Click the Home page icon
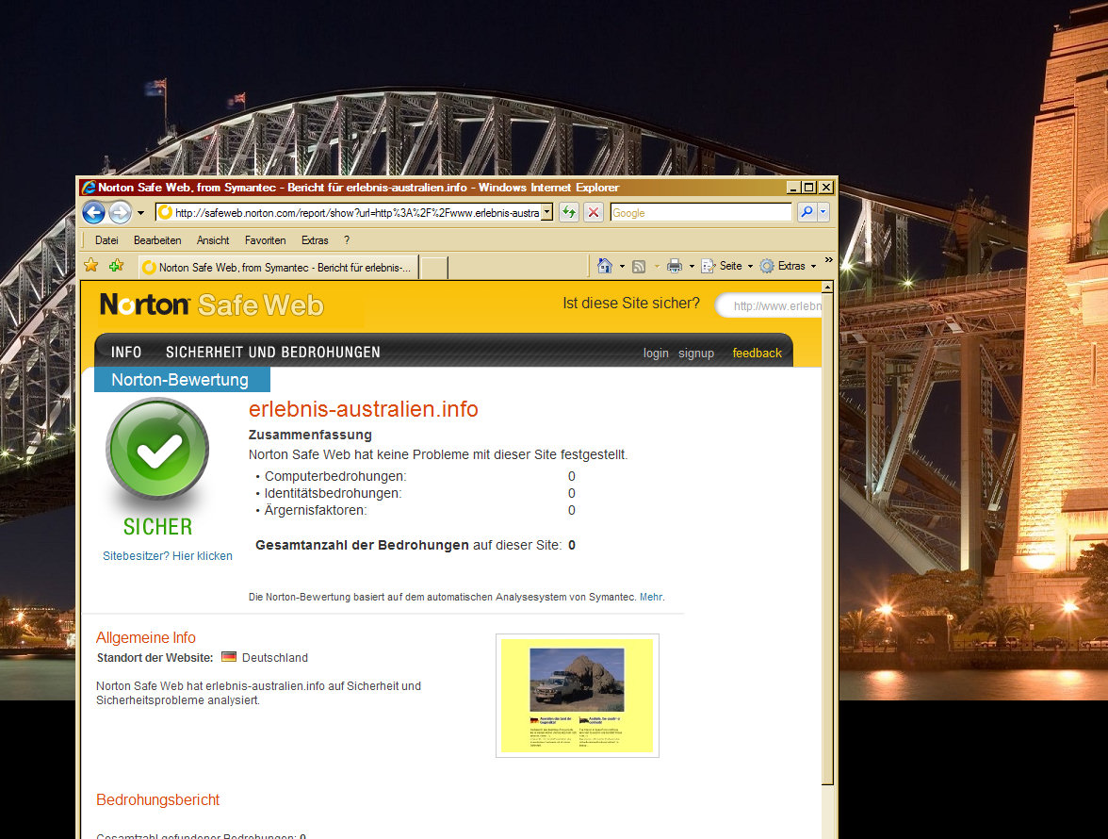The height and width of the screenshot is (839, 1108). coord(606,266)
